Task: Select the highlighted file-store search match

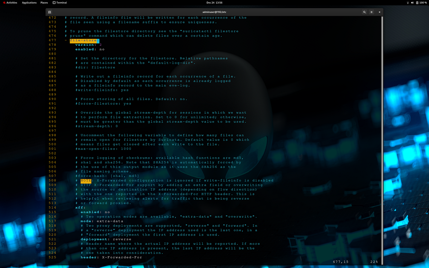Action: (x=83, y=40)
